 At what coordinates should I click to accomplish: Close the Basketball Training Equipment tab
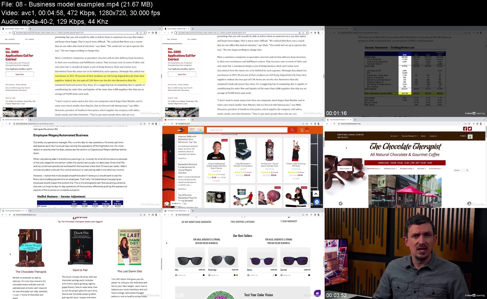189,120
